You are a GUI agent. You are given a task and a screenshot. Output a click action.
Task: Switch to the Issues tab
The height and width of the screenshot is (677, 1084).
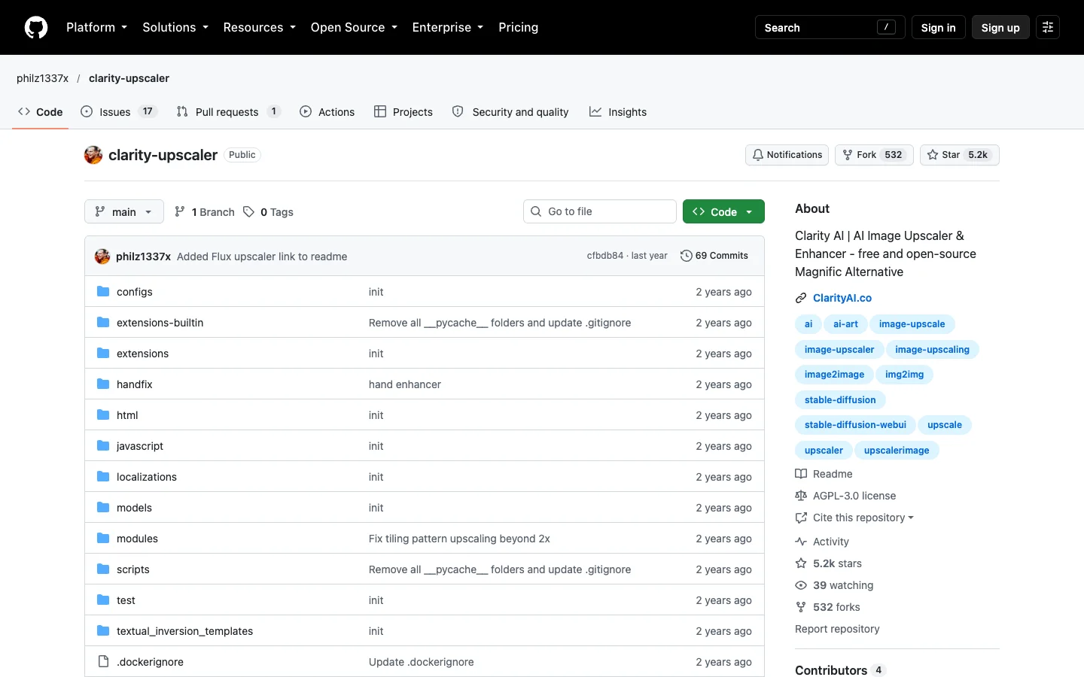[x=118, y=112]
